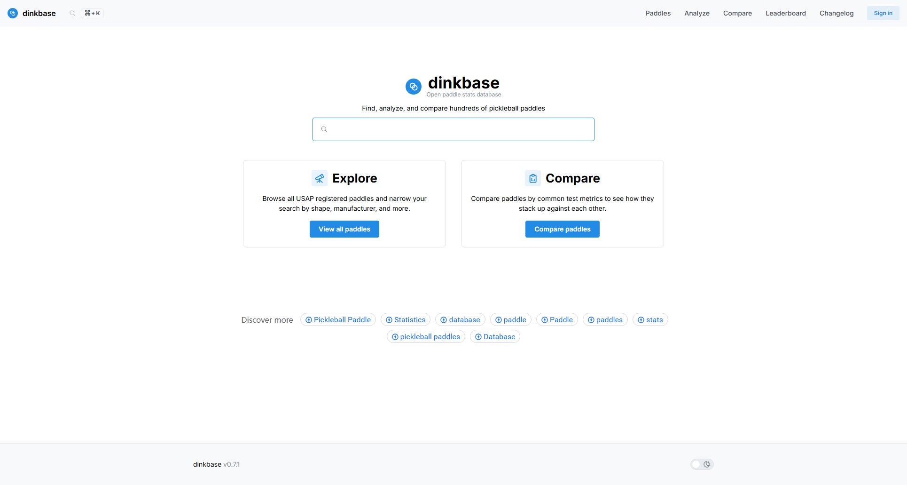Viewport: 907px width, 485px height.
Task: Click the 'Find, analyze, and compare' subtitle
Action: [453, 108]
